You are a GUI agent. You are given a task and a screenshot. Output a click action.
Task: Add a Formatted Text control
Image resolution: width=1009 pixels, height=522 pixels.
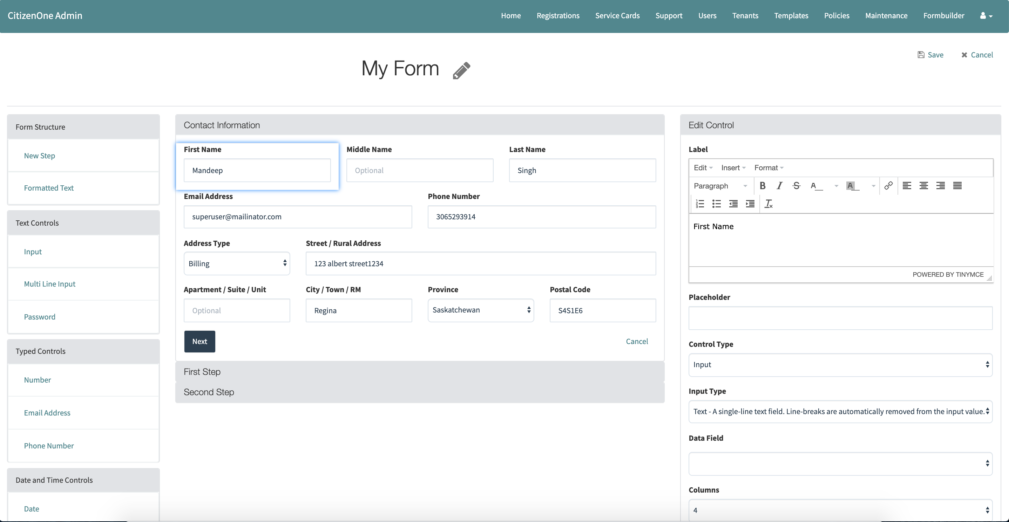pos(83,188)
